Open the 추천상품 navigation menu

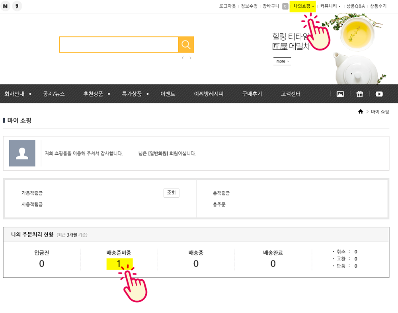[x=93, y=94]
